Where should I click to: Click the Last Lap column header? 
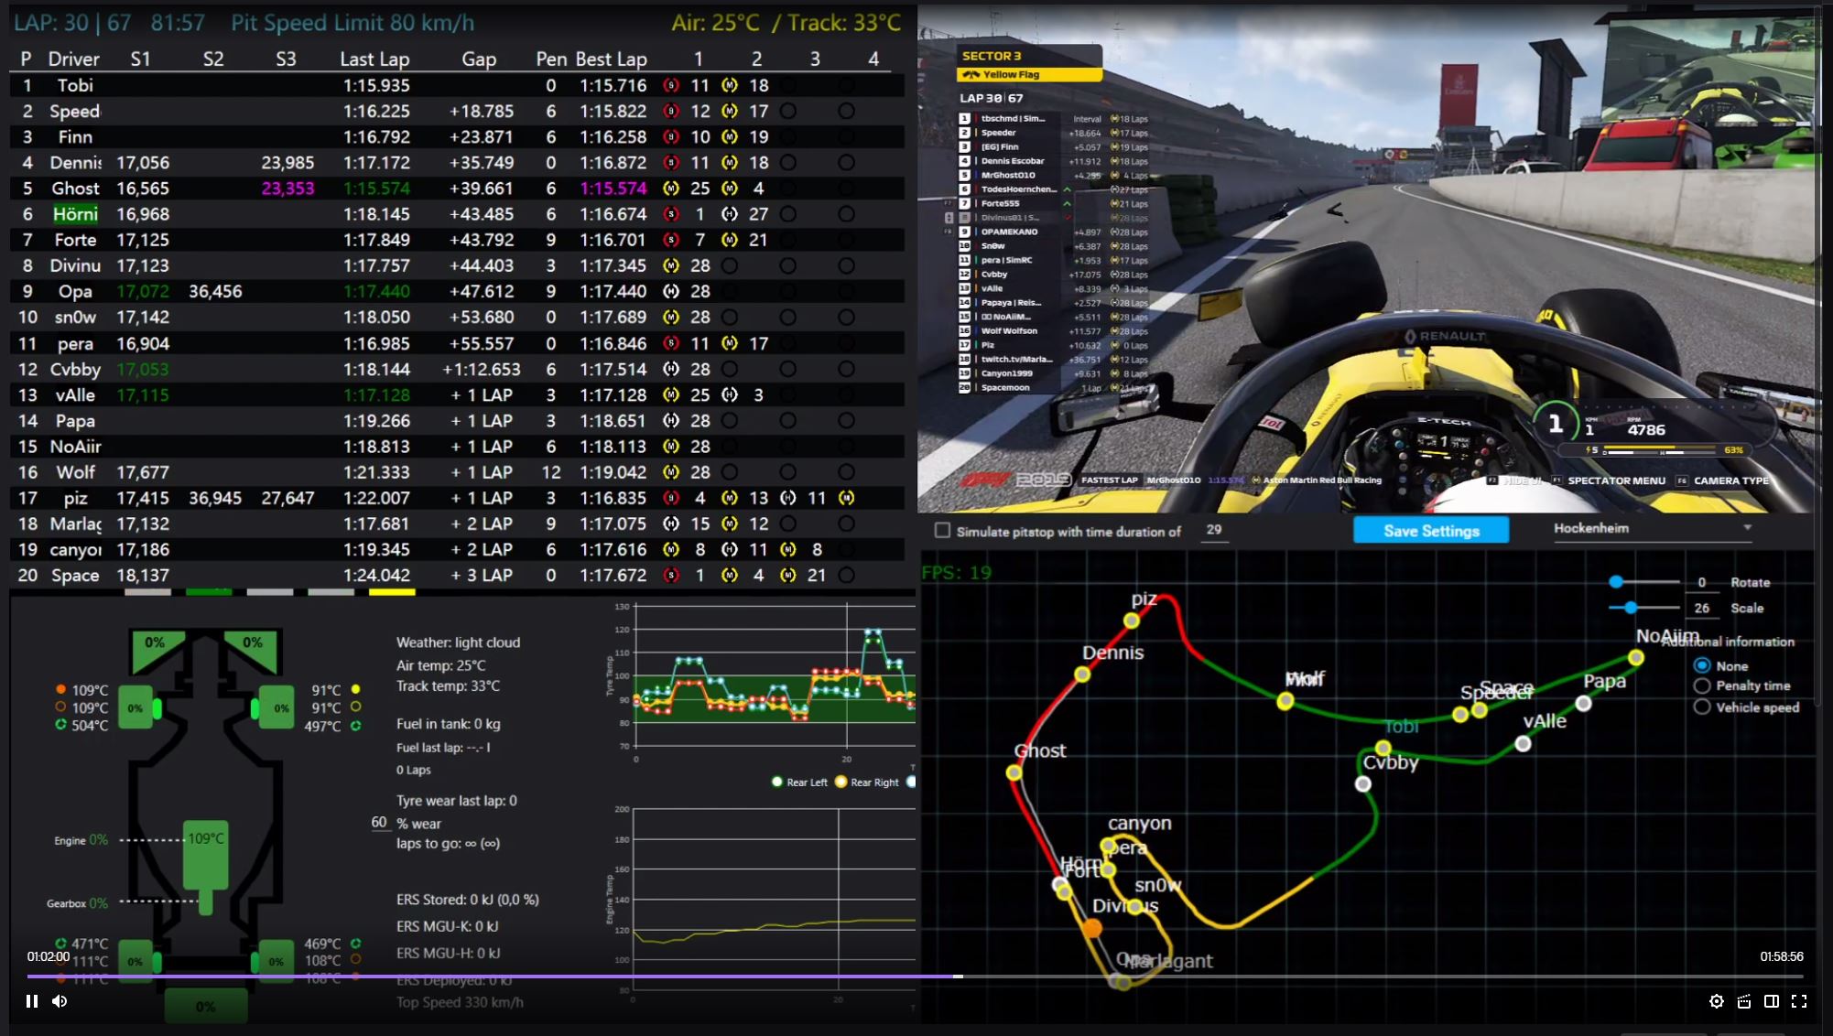[374, 59]
